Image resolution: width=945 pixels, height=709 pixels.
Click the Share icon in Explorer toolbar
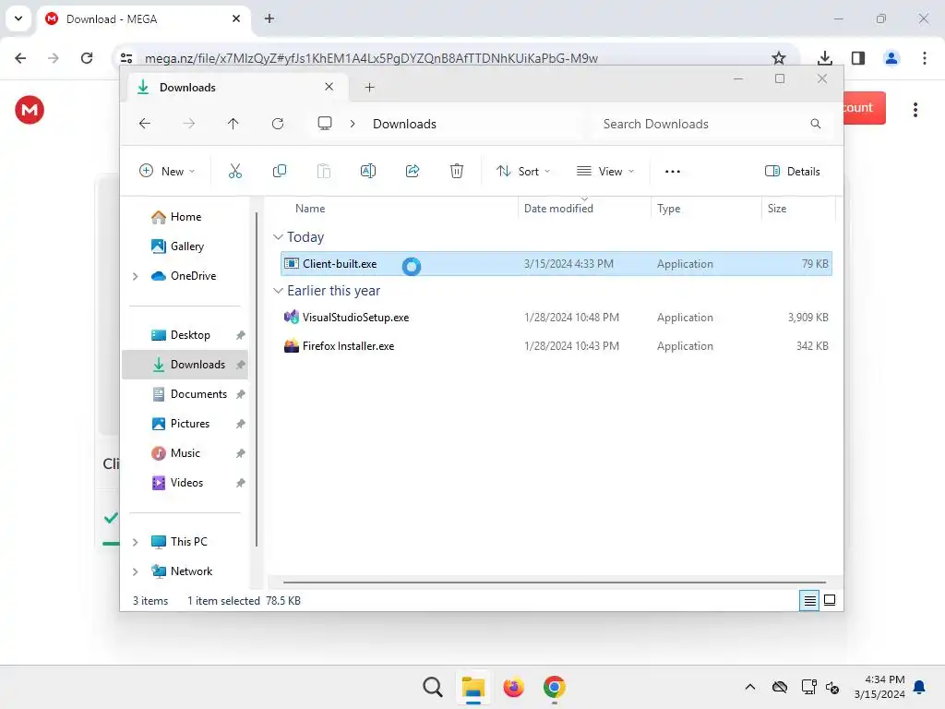click(x=413, y=171)
